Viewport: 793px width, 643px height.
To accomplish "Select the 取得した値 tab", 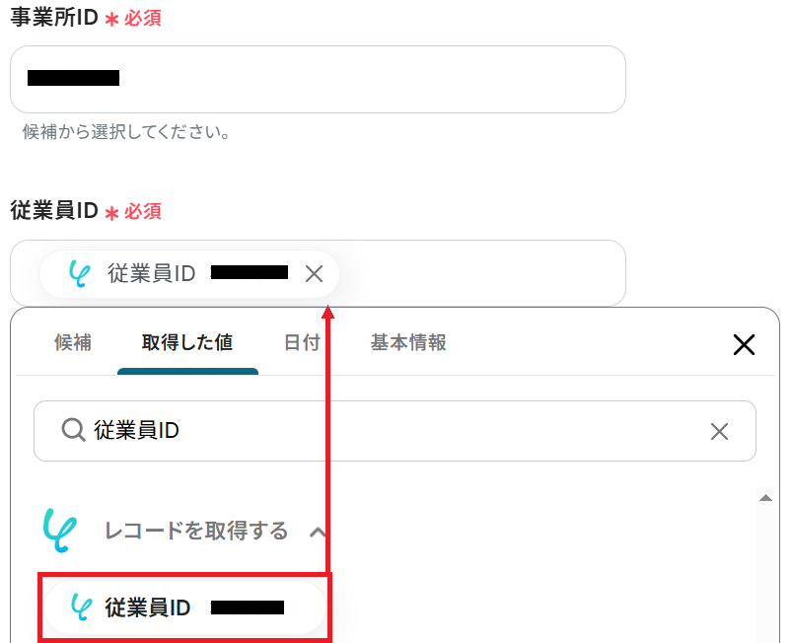I will [x=187, y=343].
